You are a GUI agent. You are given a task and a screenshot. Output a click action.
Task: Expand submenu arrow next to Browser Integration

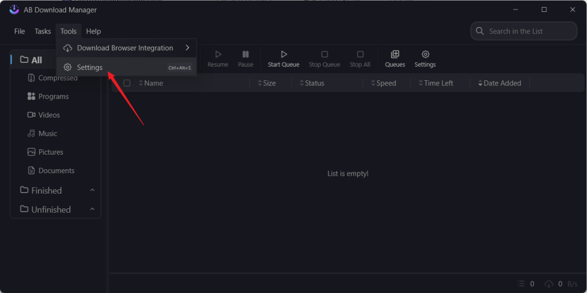[x=188, y=48]
